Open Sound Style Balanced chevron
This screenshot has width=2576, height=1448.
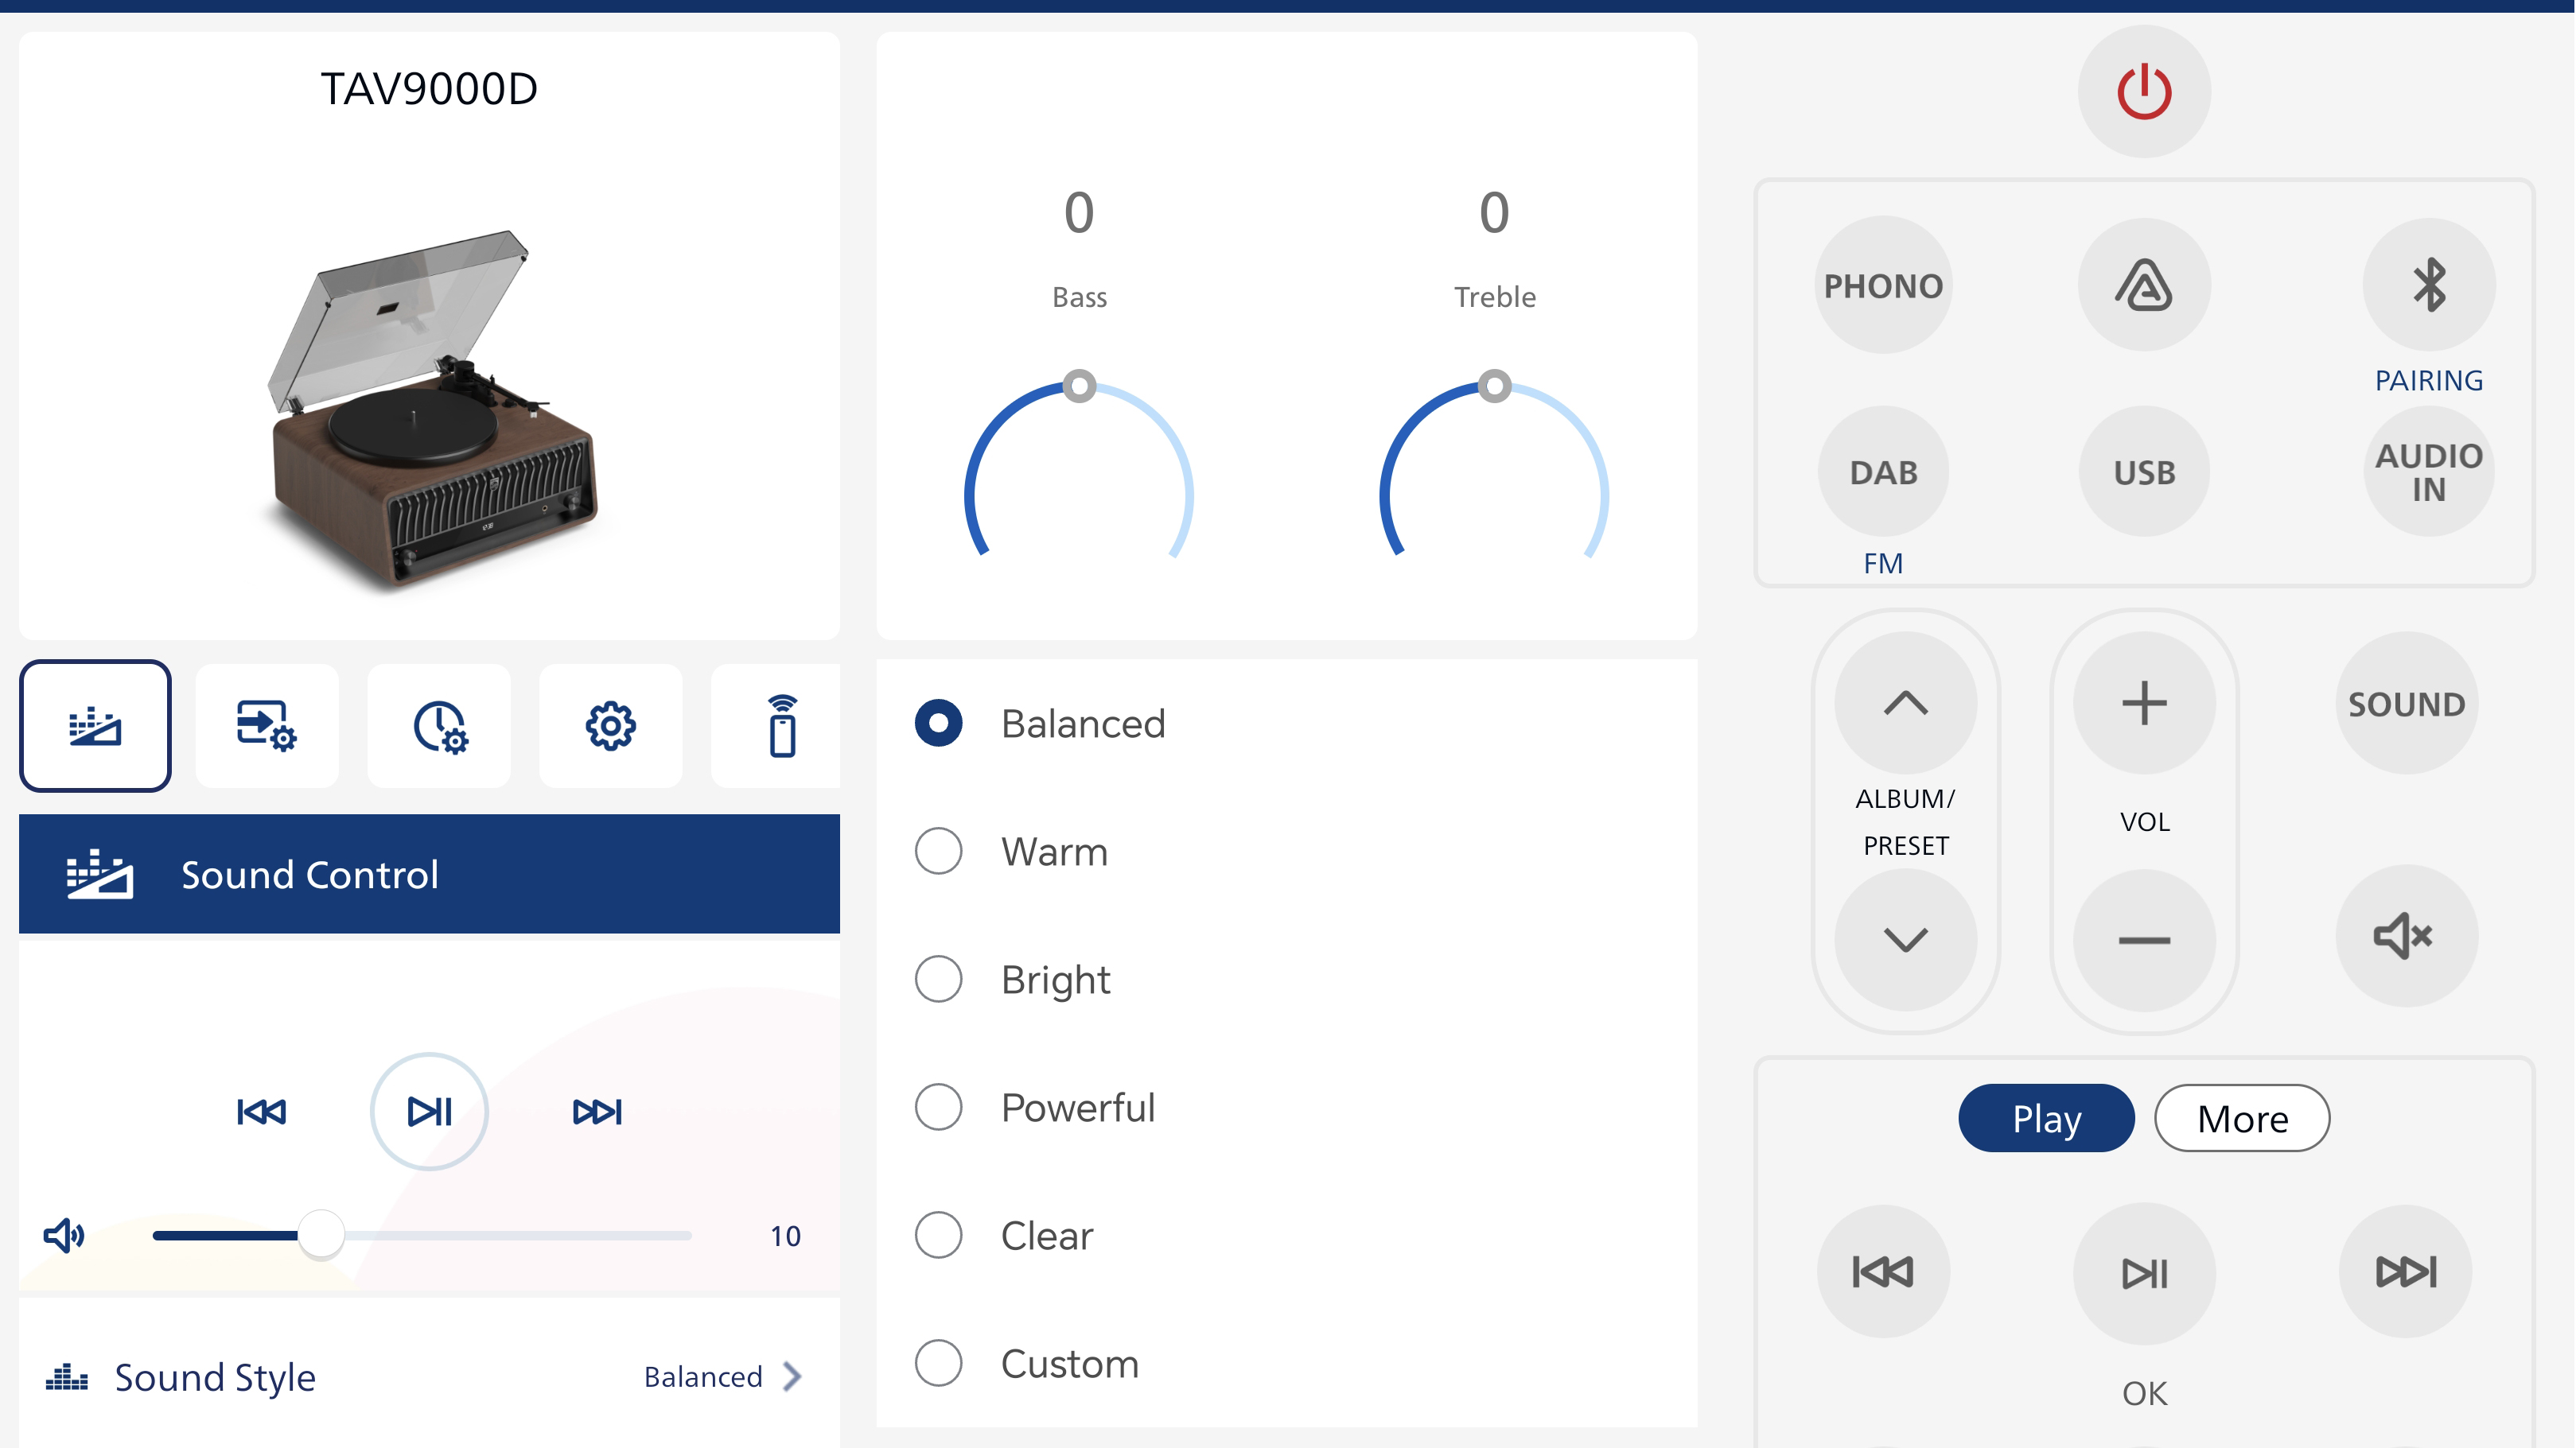(x=792, y=1377)
